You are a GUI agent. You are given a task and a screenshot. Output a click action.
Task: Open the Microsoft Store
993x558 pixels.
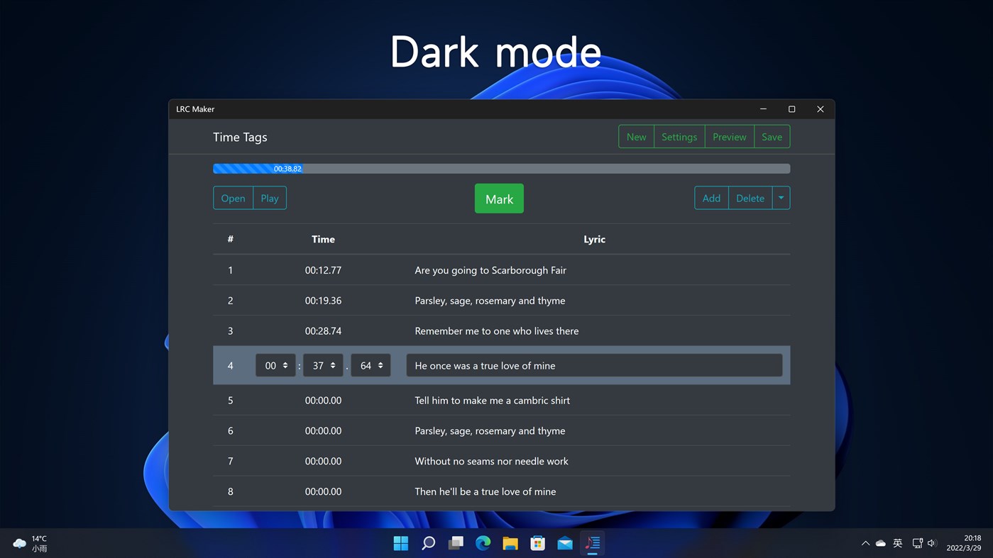pyautogui.click(x=537, y=542)
